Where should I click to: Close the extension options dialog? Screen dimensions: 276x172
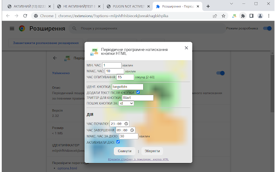[x=186, y=48]
